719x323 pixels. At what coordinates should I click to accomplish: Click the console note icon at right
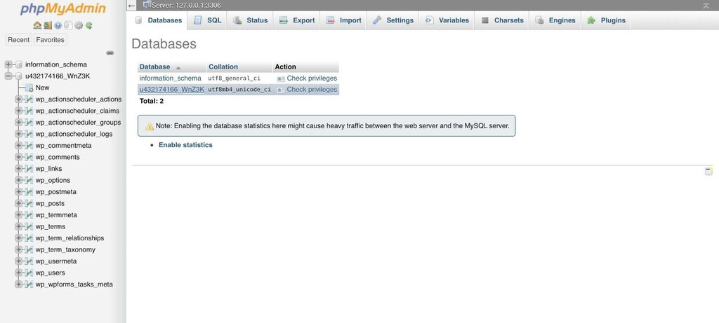point(708,171)
